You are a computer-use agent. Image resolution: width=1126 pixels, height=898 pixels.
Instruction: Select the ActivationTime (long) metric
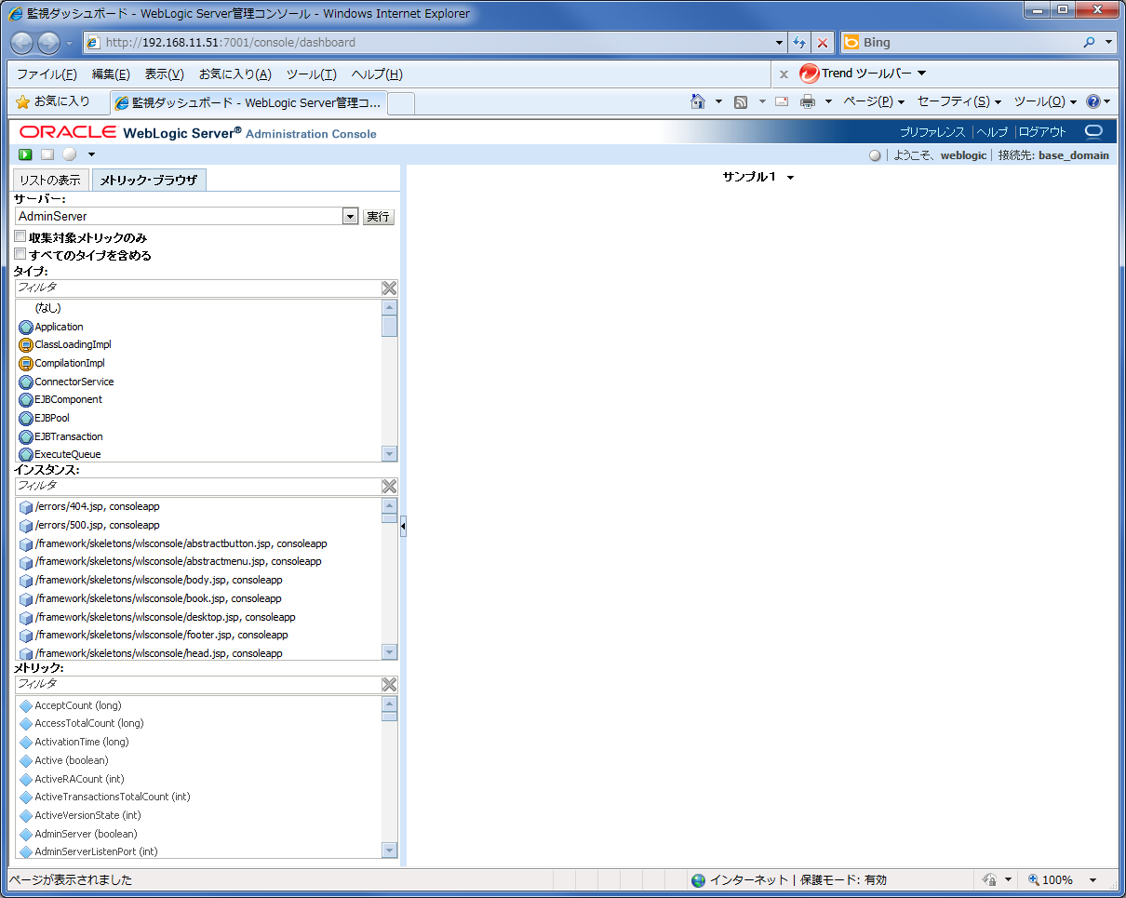point(199,742)
